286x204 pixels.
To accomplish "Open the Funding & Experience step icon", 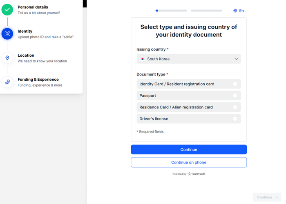I will tap(7, 82).
